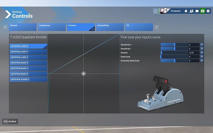Click the Neutral slider
This screenshot has height=133, width=213.
tap(174, 53)
